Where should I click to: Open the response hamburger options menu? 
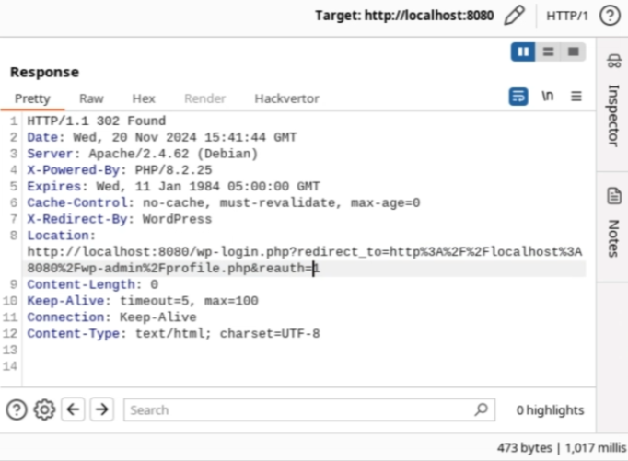[x=576, y=97]
